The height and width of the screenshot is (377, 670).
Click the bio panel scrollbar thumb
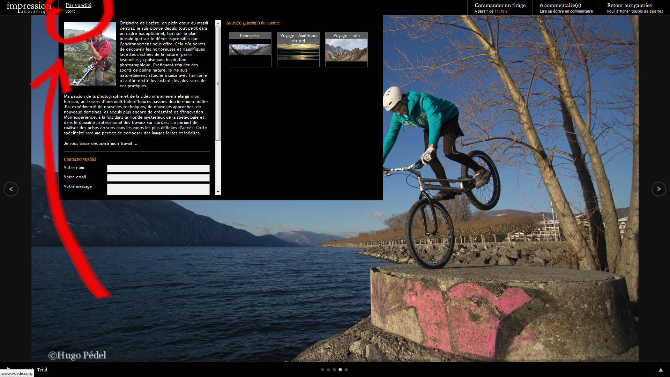coord(218,84)
